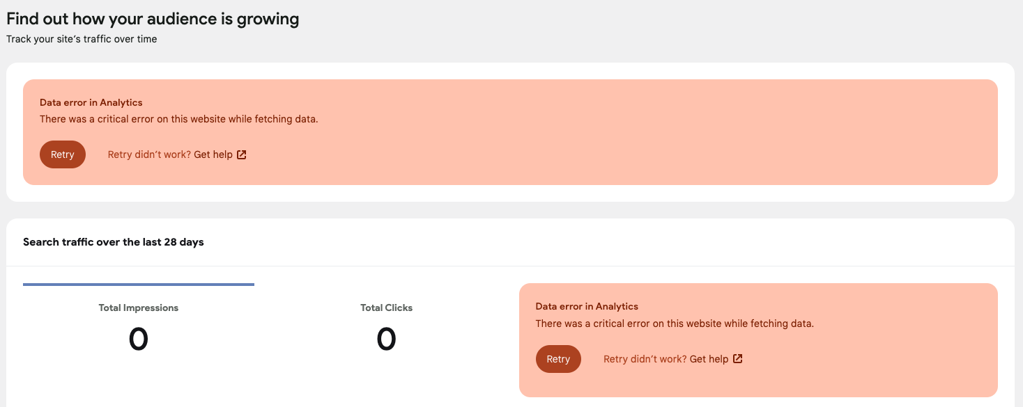
Task: Click the heading Find out how your audience is growing
Action: coord(152,18)
